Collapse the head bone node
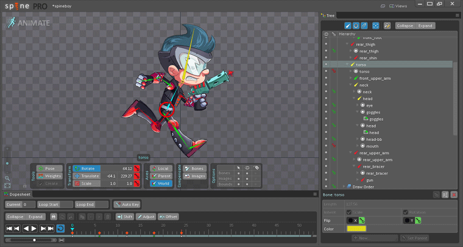Screen dimensions: 463x247 (x=354, y=99)
